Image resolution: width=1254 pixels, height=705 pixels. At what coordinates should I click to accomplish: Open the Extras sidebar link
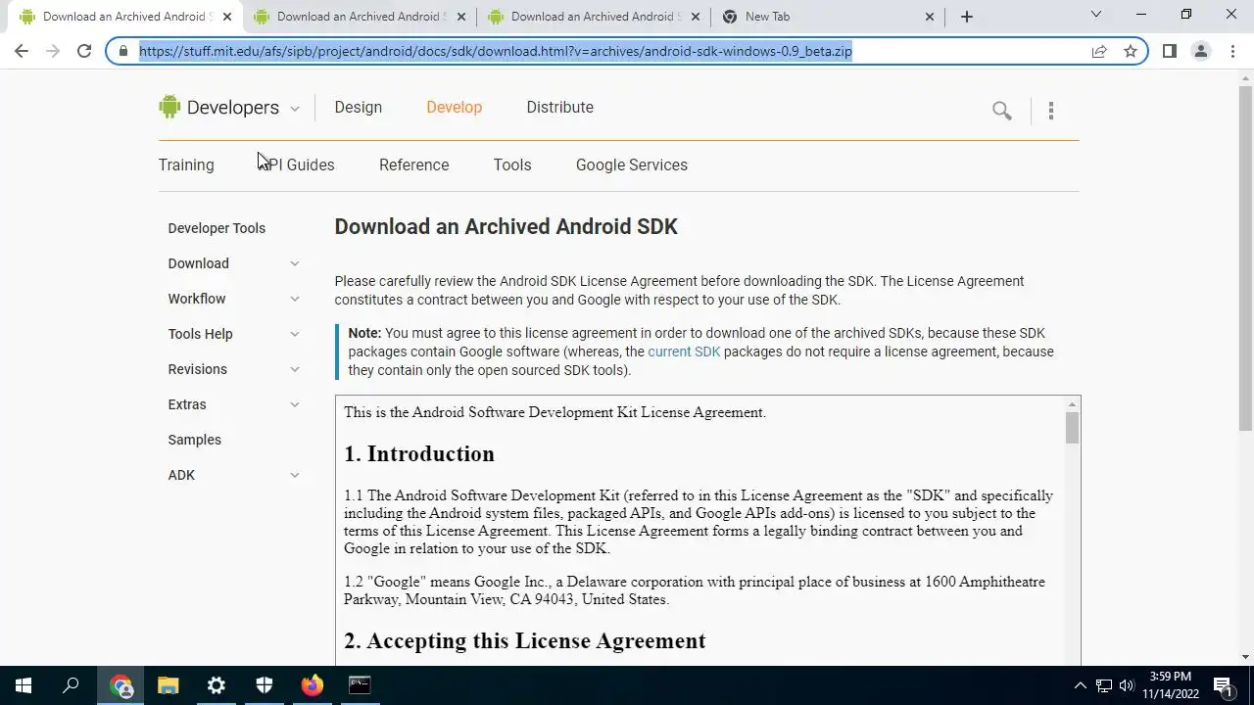click(x=187, y=404)
